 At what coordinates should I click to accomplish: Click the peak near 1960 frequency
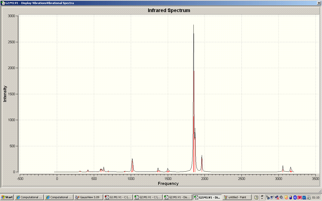(202, 164)
